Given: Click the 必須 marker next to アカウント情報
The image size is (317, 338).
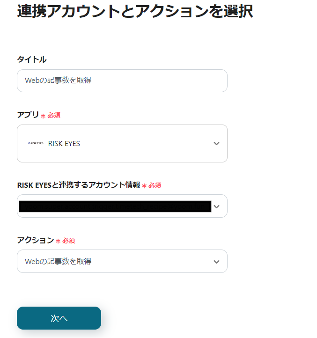Looking at the screenshot, I should tap(155, 185).
